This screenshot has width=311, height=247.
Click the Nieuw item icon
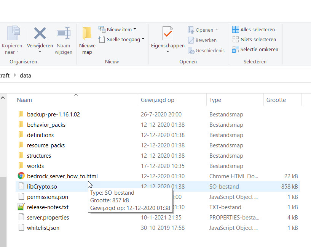[102, 29]
